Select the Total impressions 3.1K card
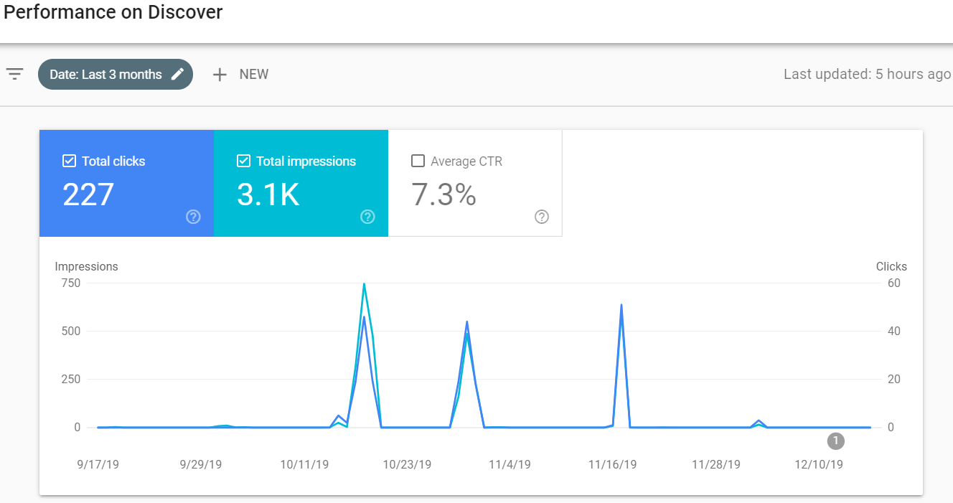 pos(301,183)
